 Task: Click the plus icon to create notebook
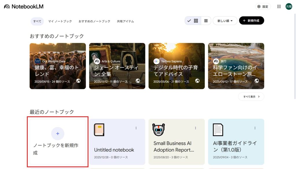pos(58,133)
